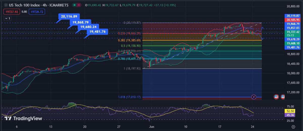Screen dimensions: 303x131
Task: Click the pink approximate-data indicator icon
Action: coord(79,5)
